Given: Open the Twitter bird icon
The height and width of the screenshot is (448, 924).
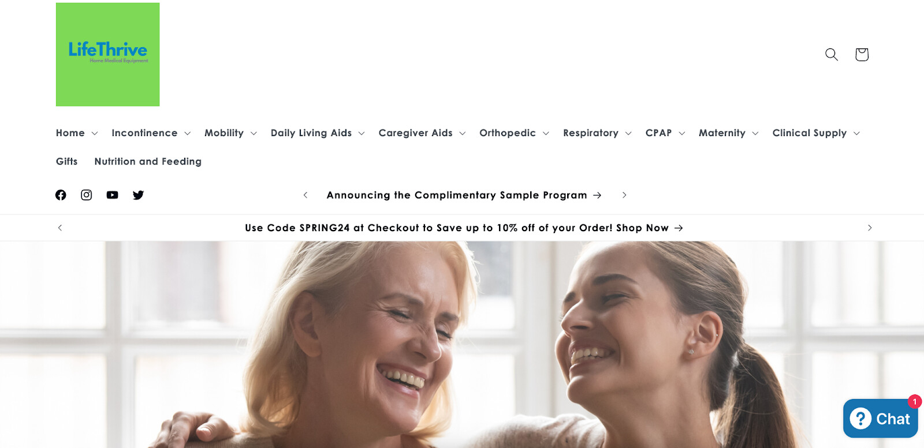Looking at the screenshot, I should 139,195.
